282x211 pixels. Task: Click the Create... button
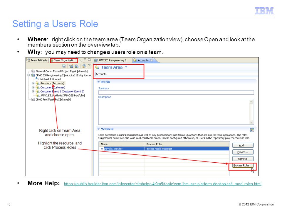[x=243, y=152]
